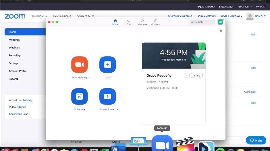Click the blue Join plus icon
This screenshot has height=151, width=270.
[107, 64]
